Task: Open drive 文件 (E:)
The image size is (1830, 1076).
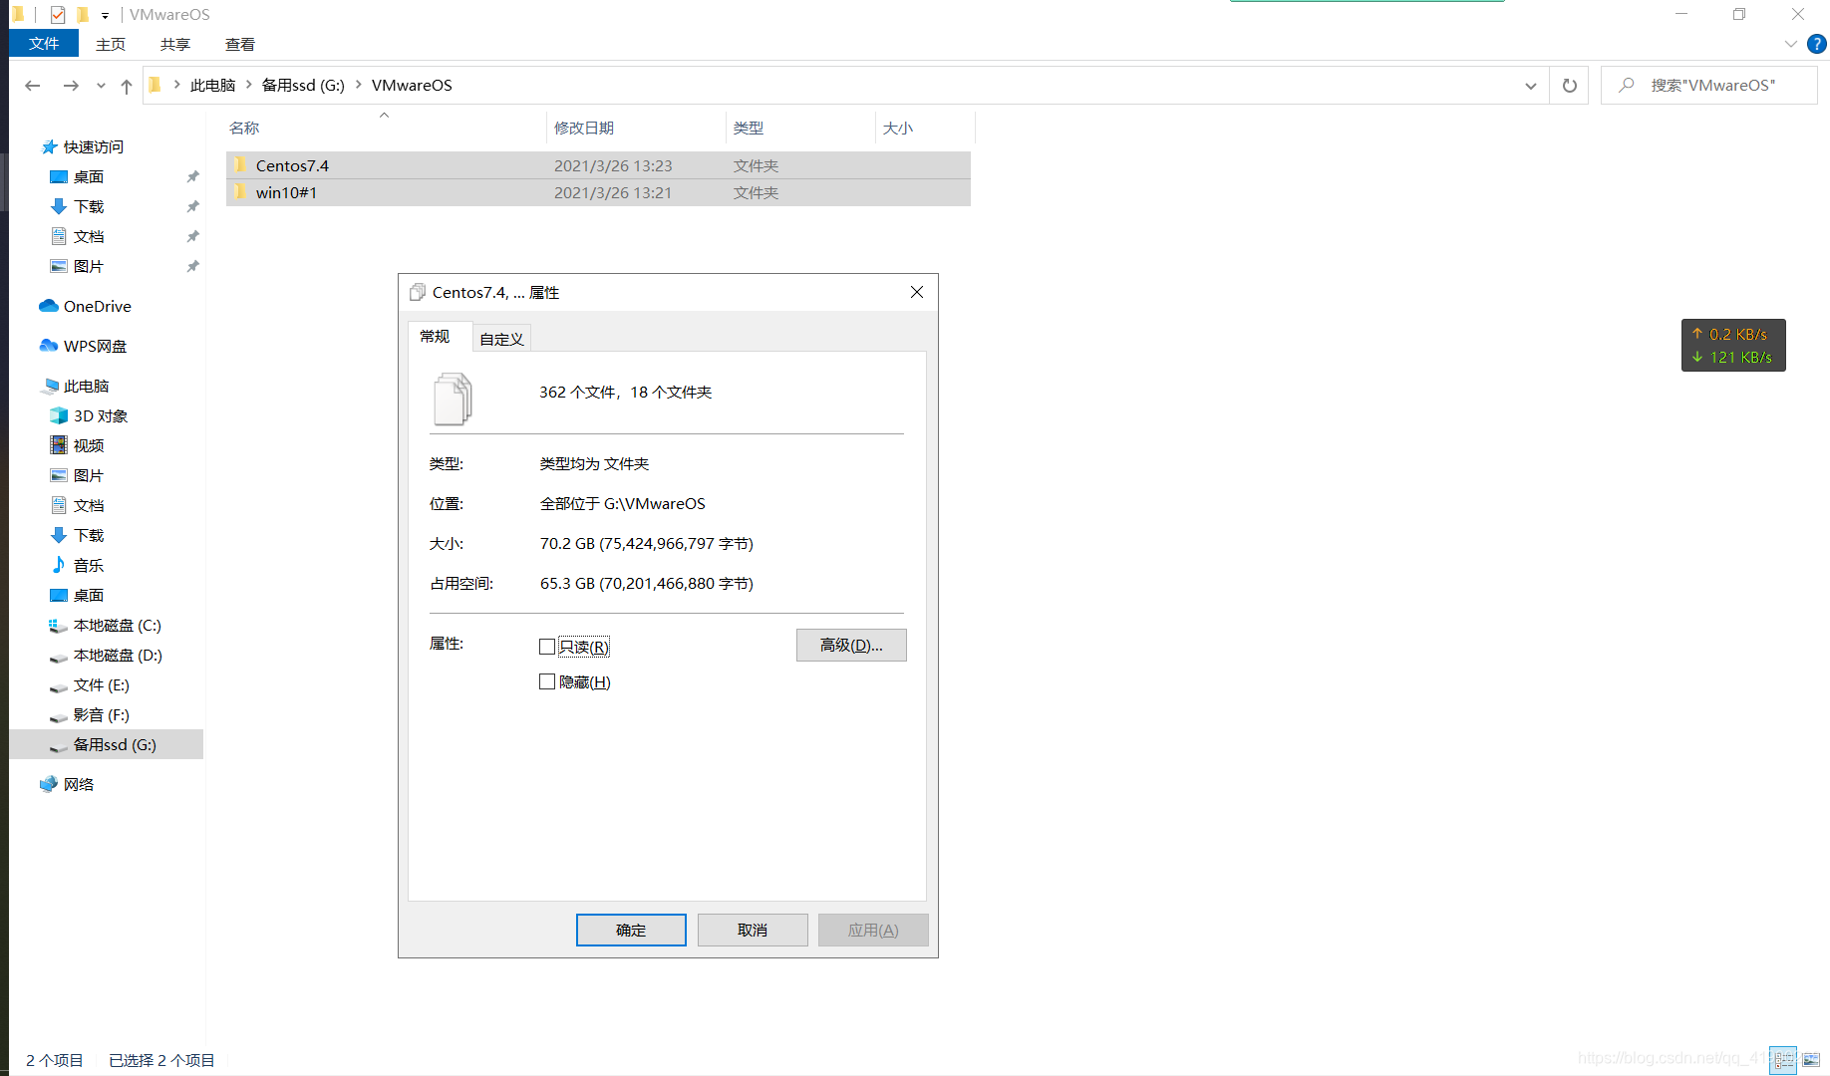Action: pos(101,684)
